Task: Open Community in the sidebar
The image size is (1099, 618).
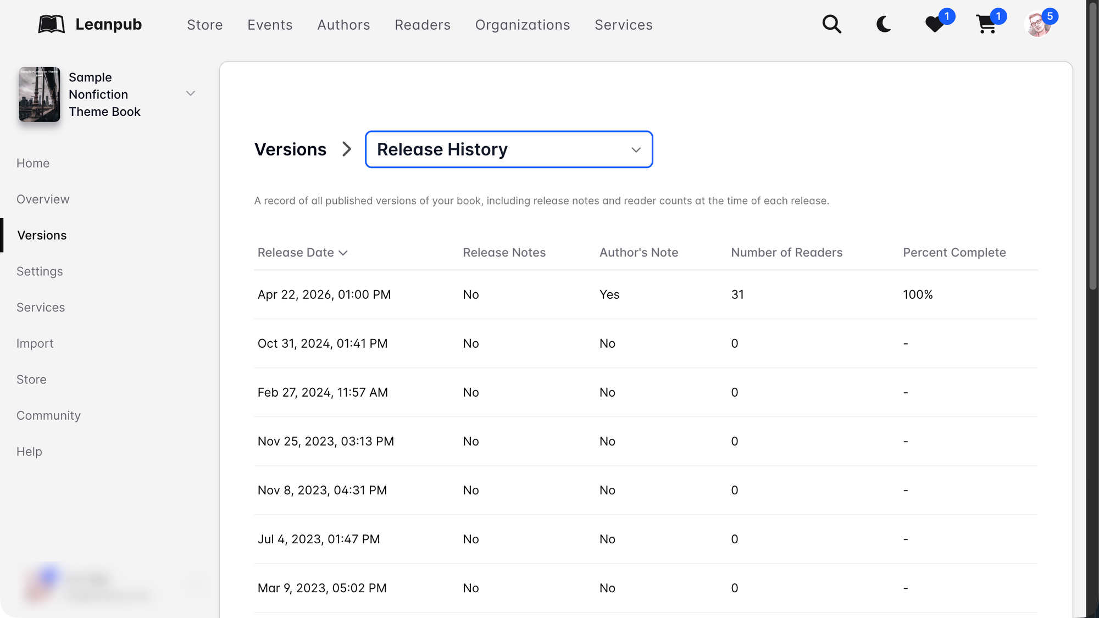Action: 48,415
